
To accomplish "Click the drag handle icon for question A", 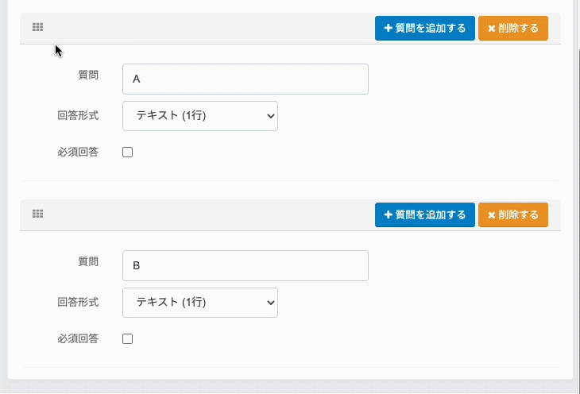I will (37, 27).
